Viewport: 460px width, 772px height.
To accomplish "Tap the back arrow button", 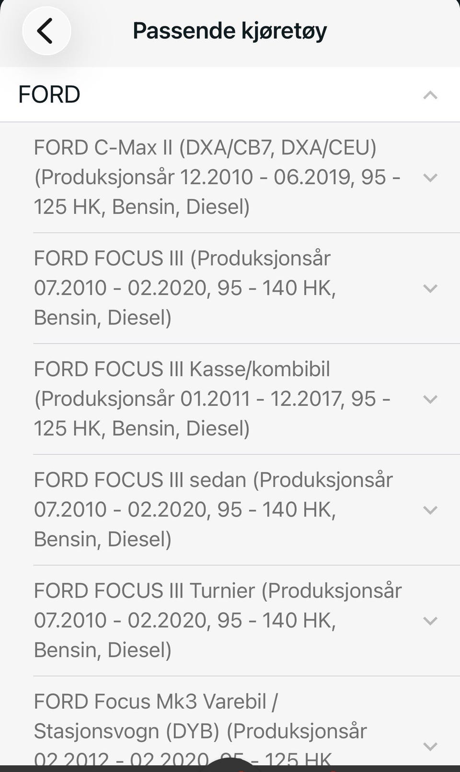I will pos(46,31).
